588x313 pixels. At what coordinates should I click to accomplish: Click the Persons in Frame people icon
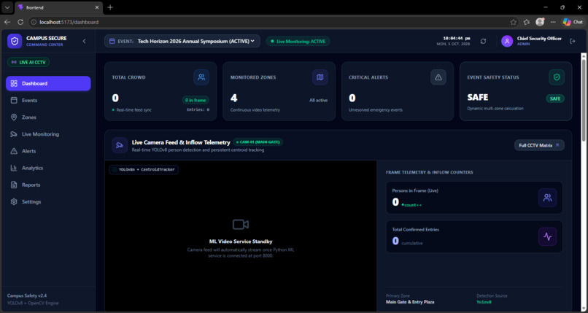[x=547, y=198]
